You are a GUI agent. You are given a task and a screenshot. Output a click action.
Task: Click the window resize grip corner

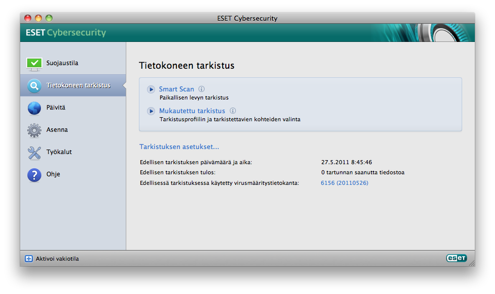pos(472,263)
